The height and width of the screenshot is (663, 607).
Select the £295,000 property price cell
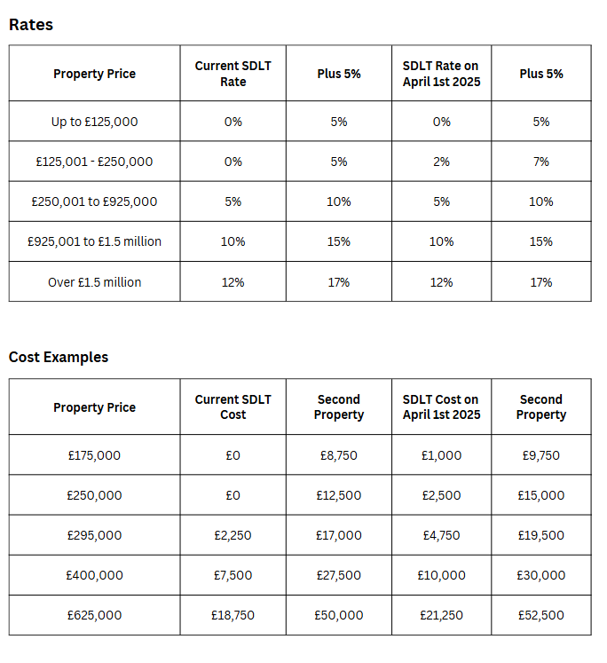94,535
